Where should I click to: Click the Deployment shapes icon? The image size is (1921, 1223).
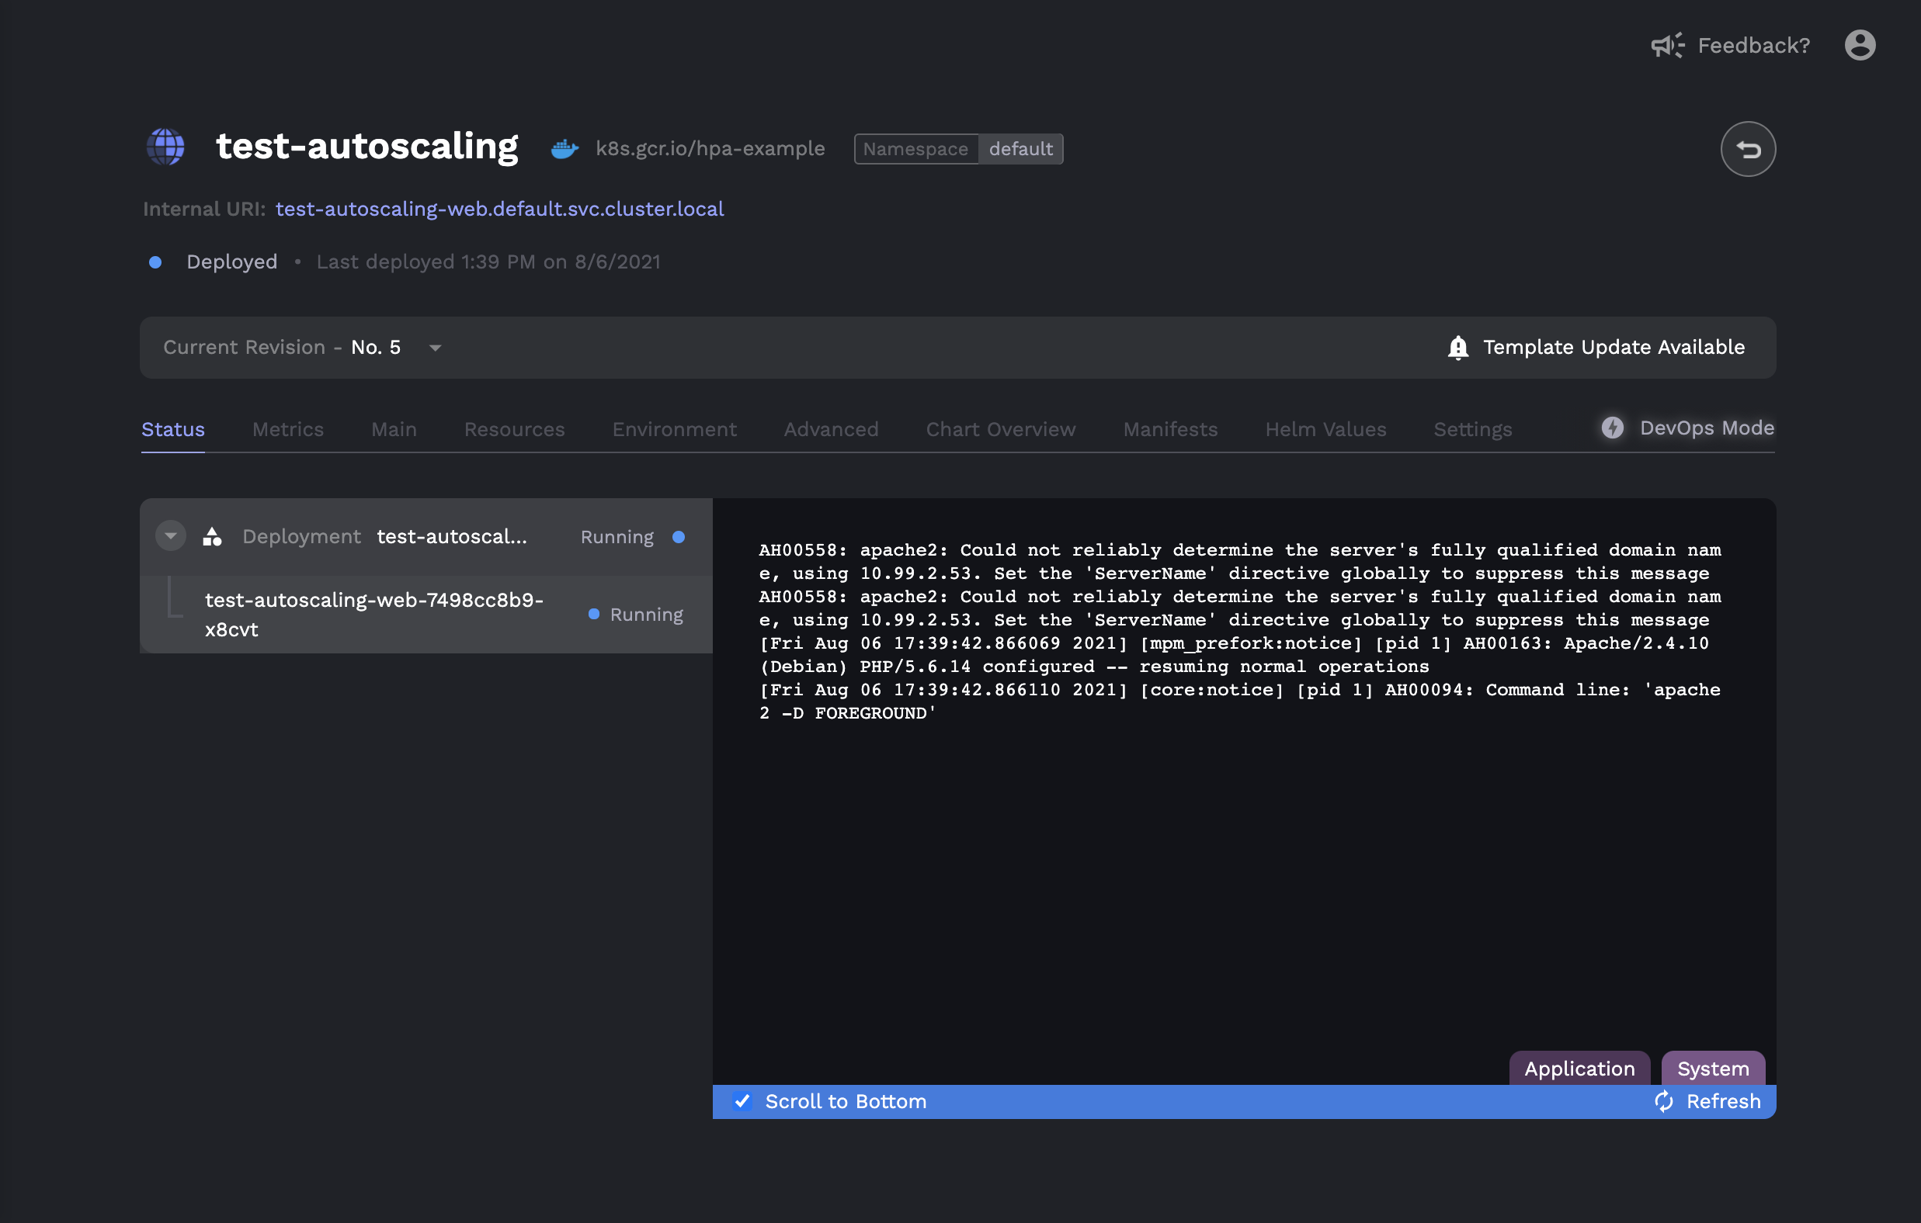[x=212, y=536]
